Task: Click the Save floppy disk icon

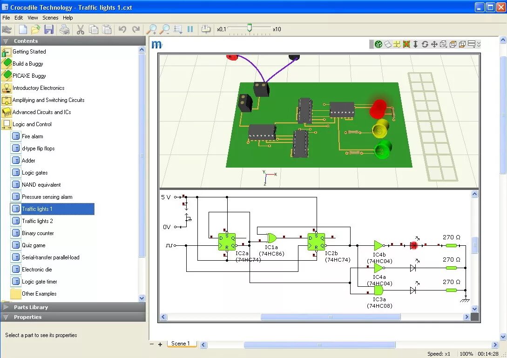Action: pos(49,29)
